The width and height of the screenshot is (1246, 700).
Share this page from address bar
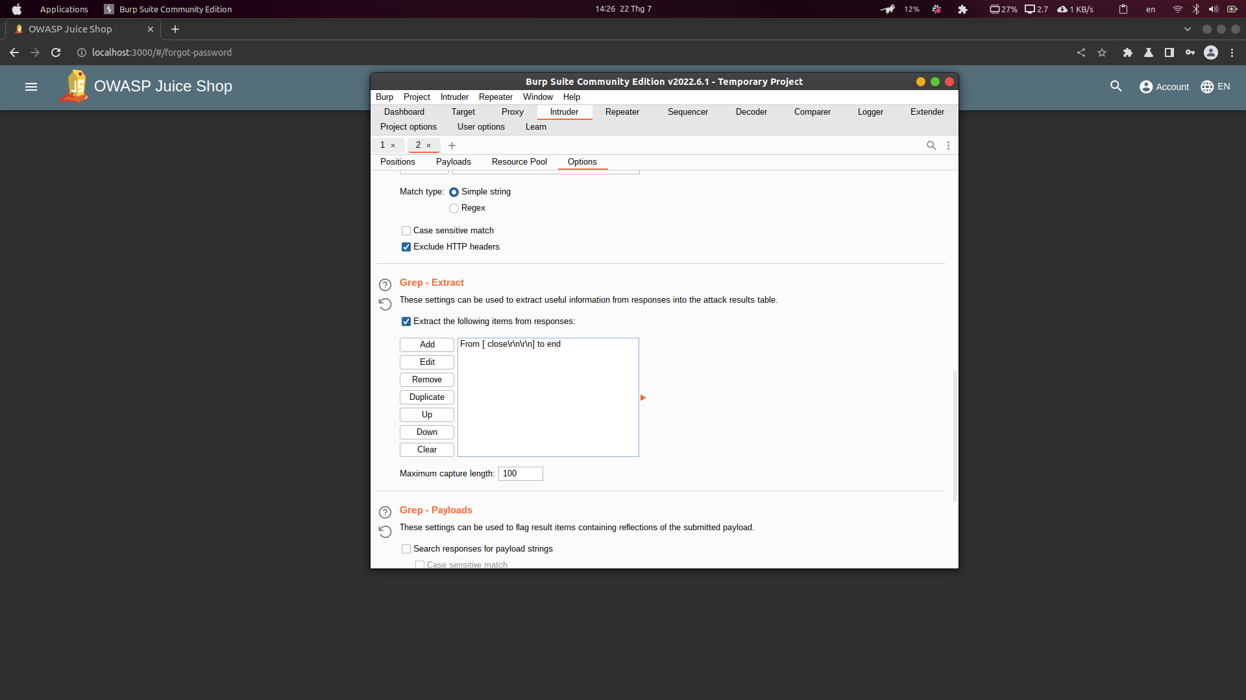[x=1081, y=52]
